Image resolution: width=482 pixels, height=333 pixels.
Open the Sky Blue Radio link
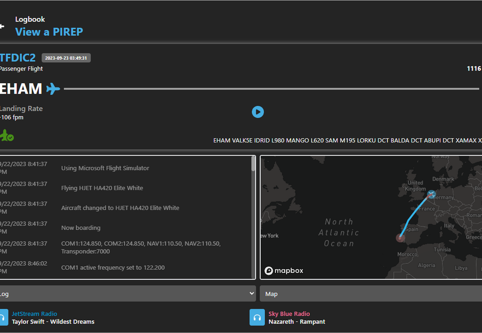click(x=289, y=314)
